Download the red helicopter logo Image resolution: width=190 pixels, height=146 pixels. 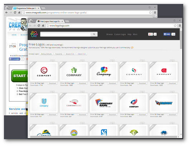point(82,114)
